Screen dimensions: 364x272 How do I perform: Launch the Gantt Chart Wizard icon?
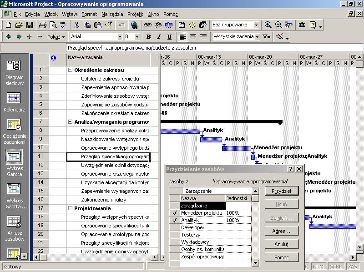[x=279, y=37]
